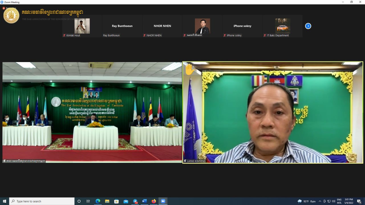365x205 pixels.
Task: Click the muted mic icon beside iPhone sokny
Action: (x=225, y=35)
